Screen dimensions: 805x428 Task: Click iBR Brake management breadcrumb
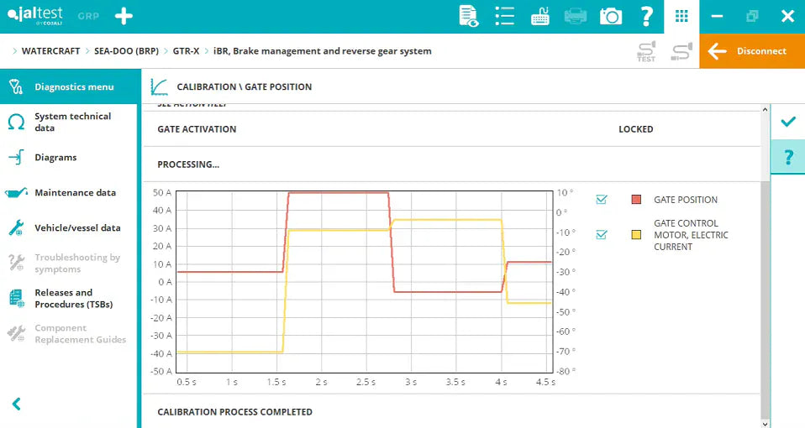pyautogui.click(x=323, y=51)
